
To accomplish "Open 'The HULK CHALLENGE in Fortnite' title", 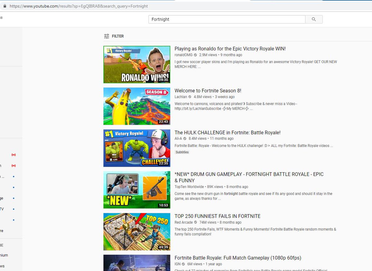I will [228, 132].
